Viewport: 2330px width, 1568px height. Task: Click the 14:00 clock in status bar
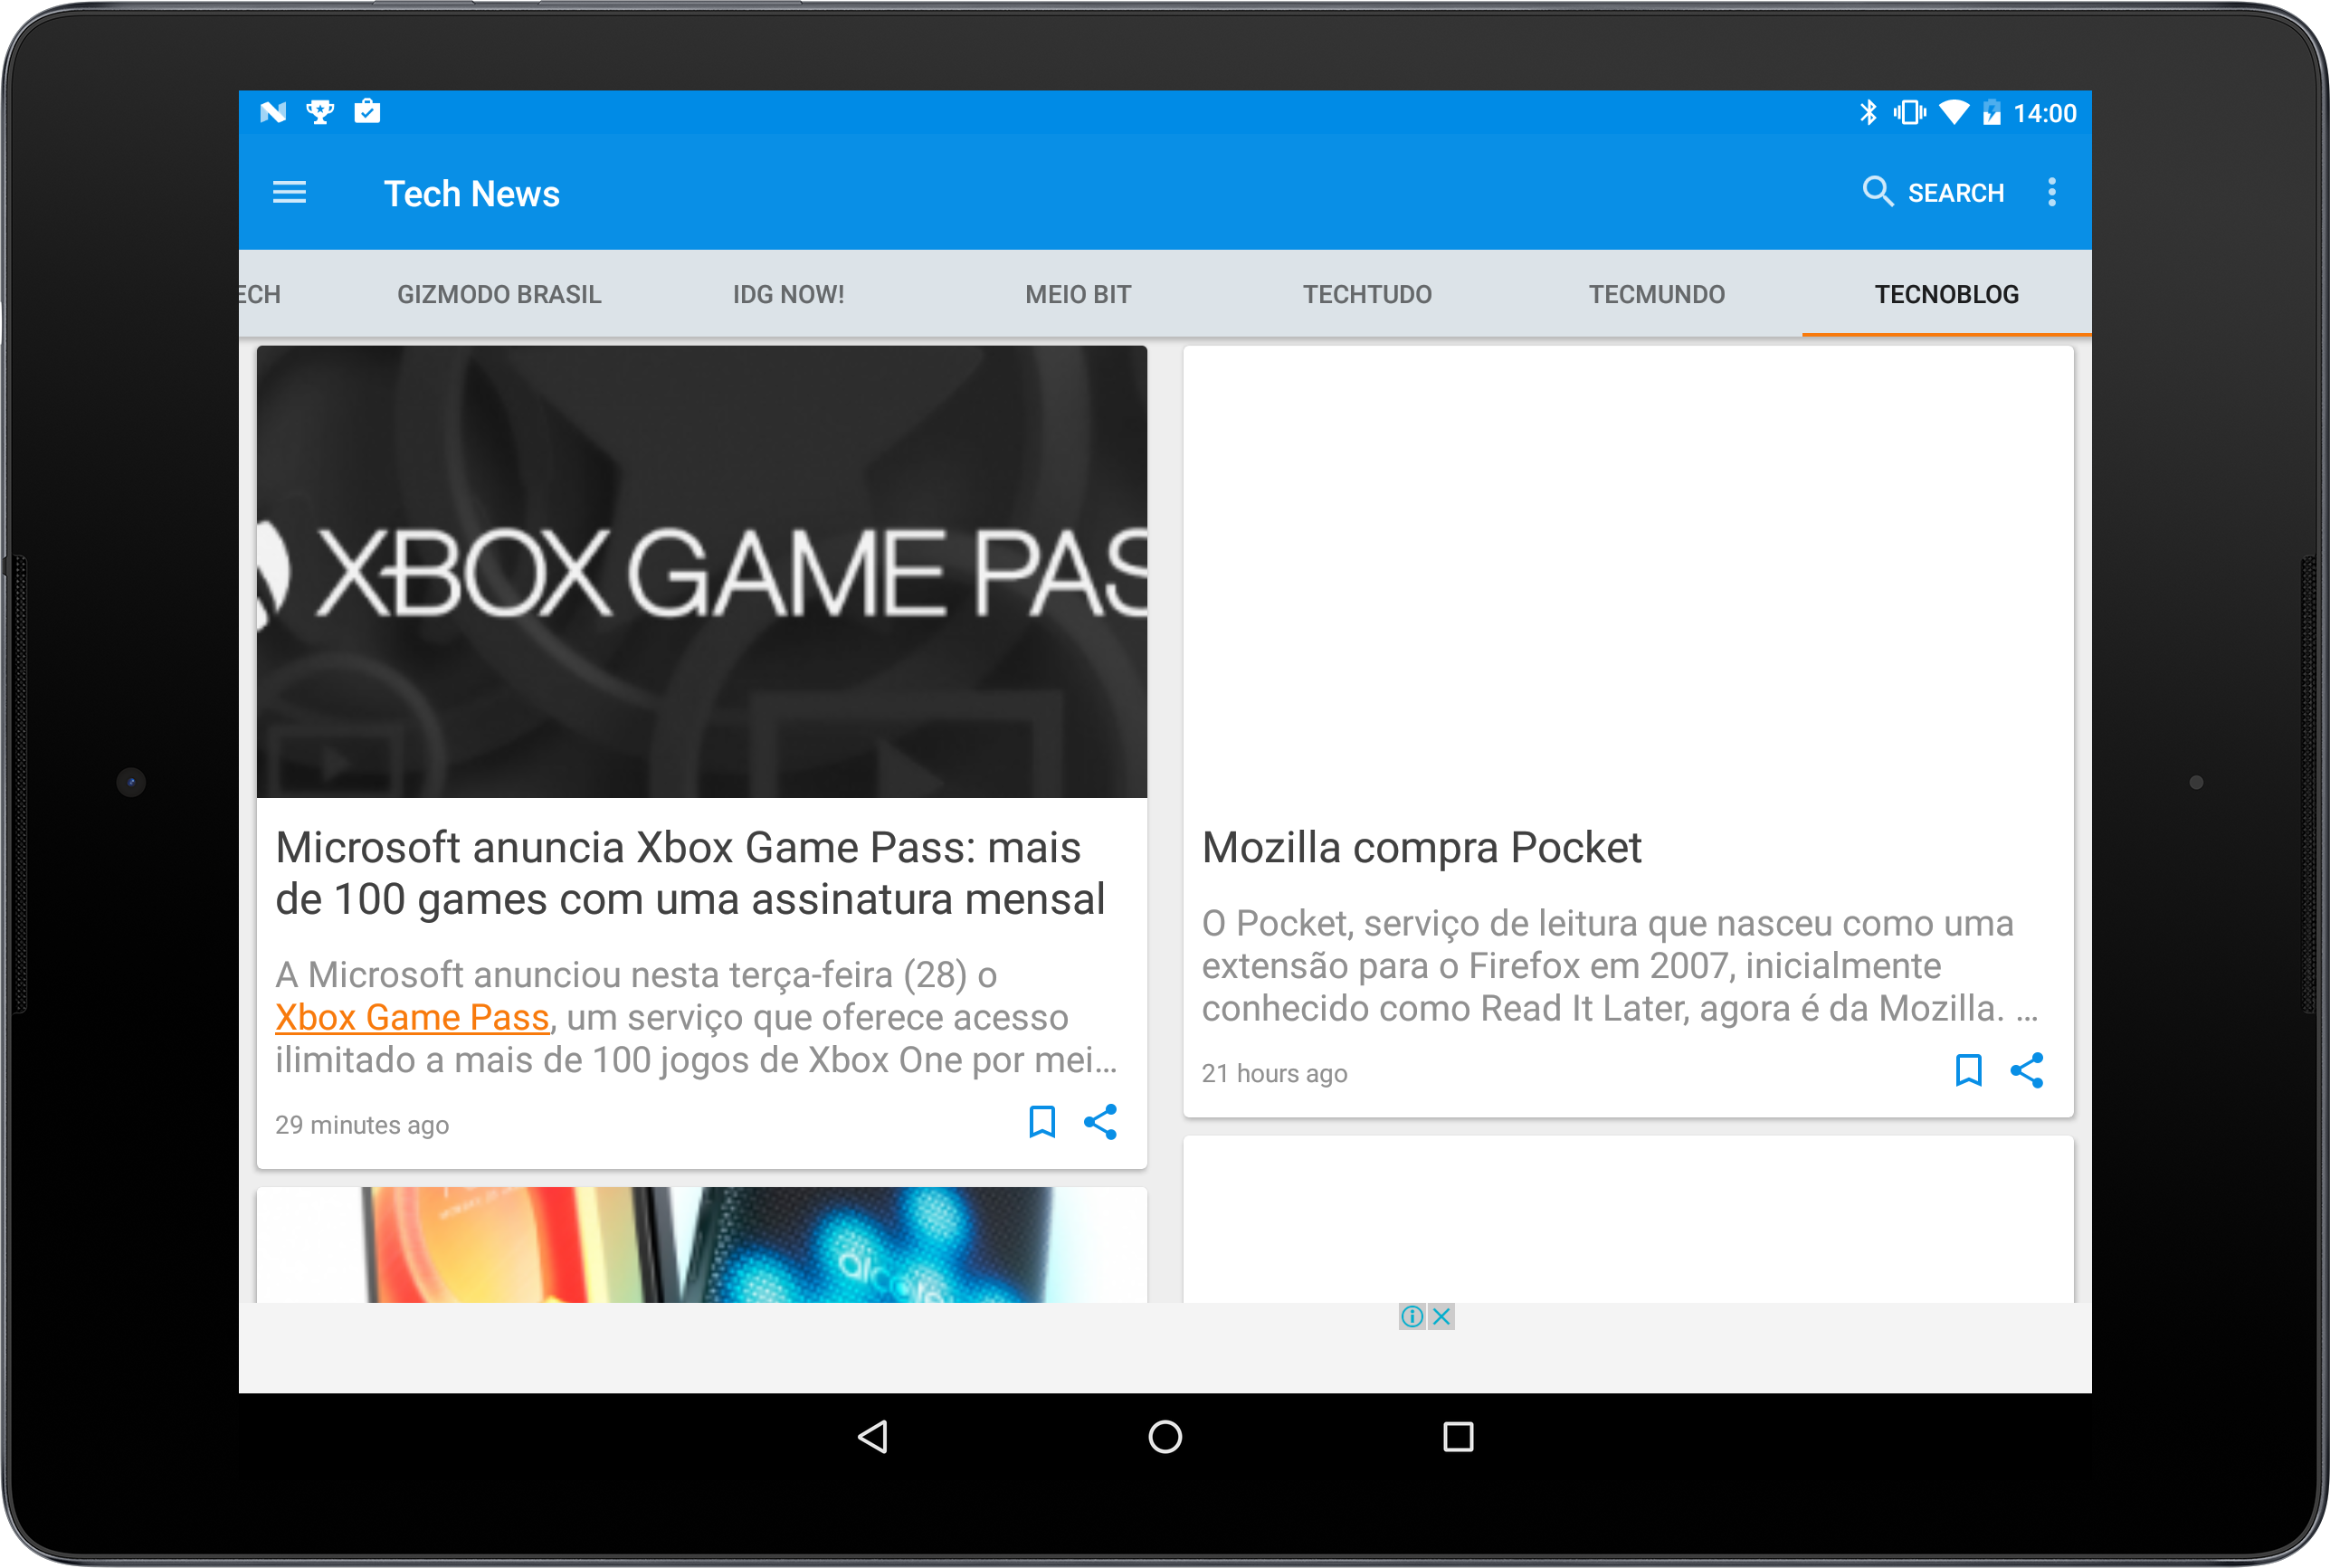coord(2044,113)
